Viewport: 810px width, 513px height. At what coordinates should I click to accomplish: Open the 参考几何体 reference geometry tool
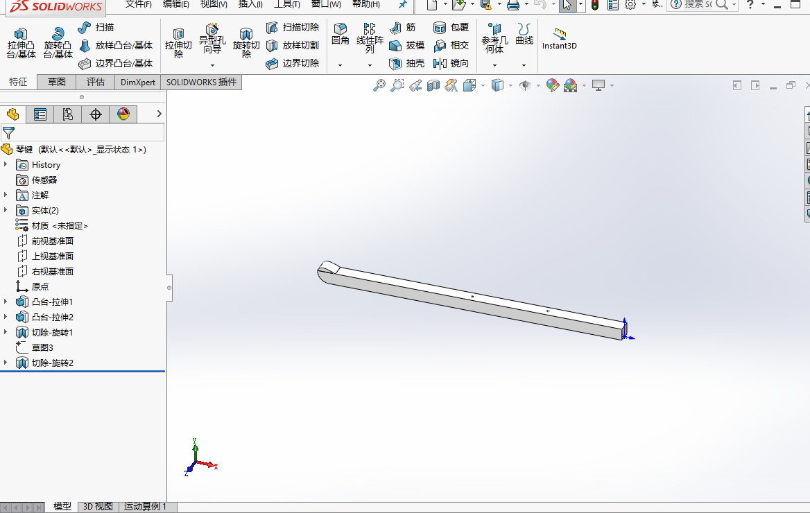pos(494,38)
